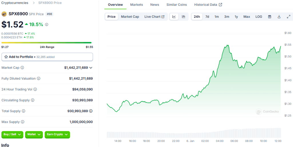
Task: Click the $1.55 range high label
Action: [89, 47]
